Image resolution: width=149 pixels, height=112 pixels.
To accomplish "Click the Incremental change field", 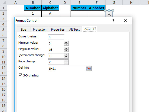I will pyautogui.click(x=56, y=56).
